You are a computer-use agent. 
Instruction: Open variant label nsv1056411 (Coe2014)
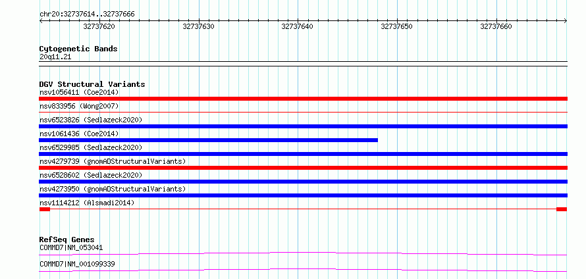79,92
